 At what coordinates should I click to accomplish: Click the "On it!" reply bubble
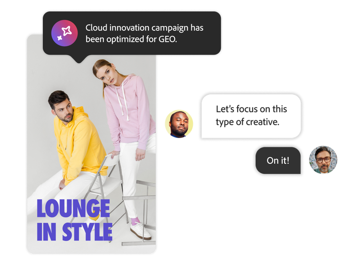pos(278,160)
